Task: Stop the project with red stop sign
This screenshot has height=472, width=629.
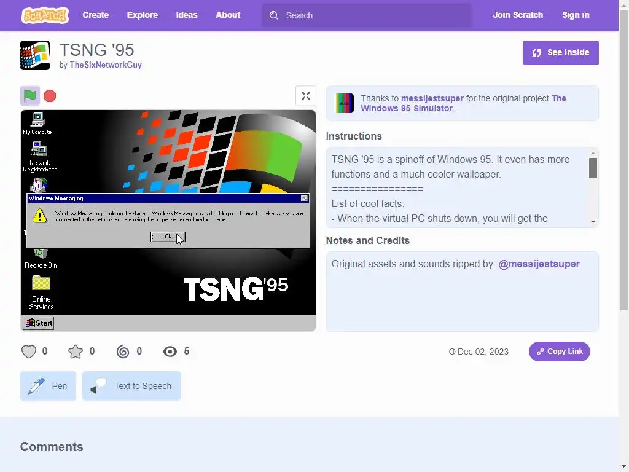Action: pos(50,96)
